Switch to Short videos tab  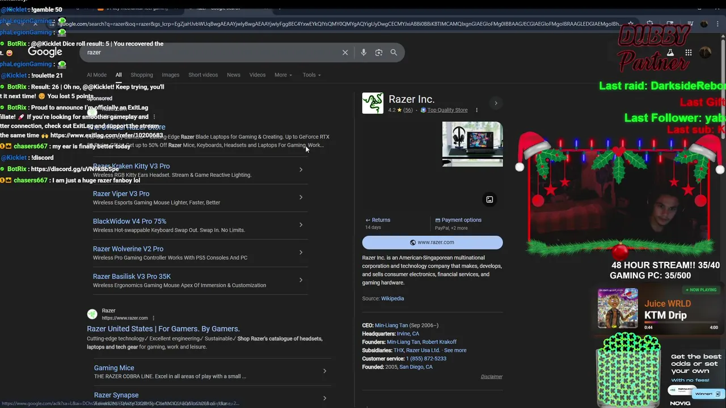point(203,75)
